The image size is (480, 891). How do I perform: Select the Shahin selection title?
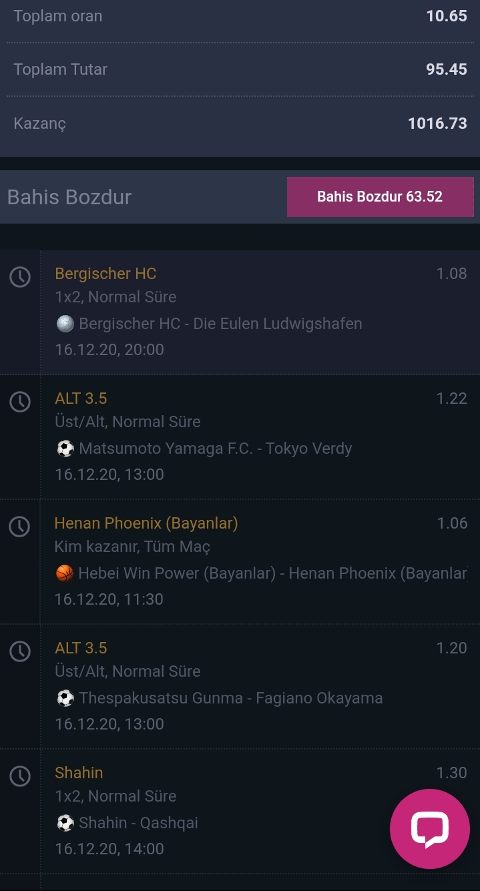coord(79,773)
